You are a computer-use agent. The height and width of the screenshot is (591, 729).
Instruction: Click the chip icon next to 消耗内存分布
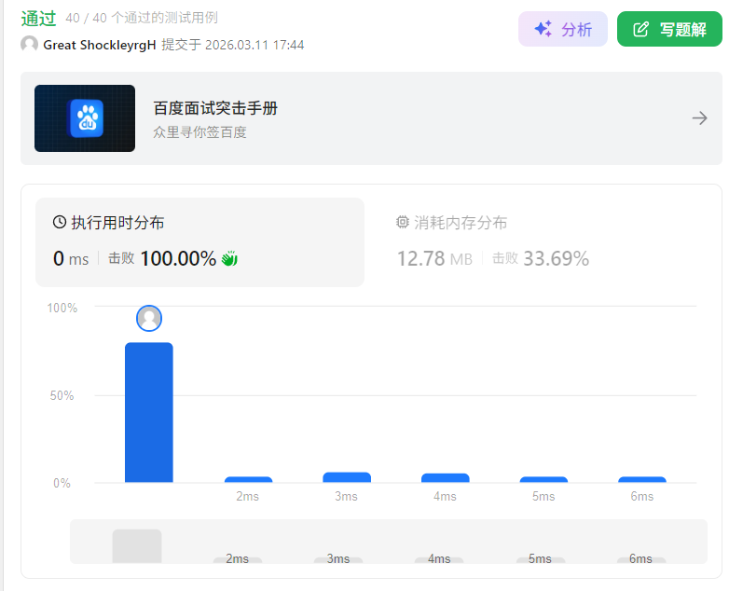pos(402,222)
